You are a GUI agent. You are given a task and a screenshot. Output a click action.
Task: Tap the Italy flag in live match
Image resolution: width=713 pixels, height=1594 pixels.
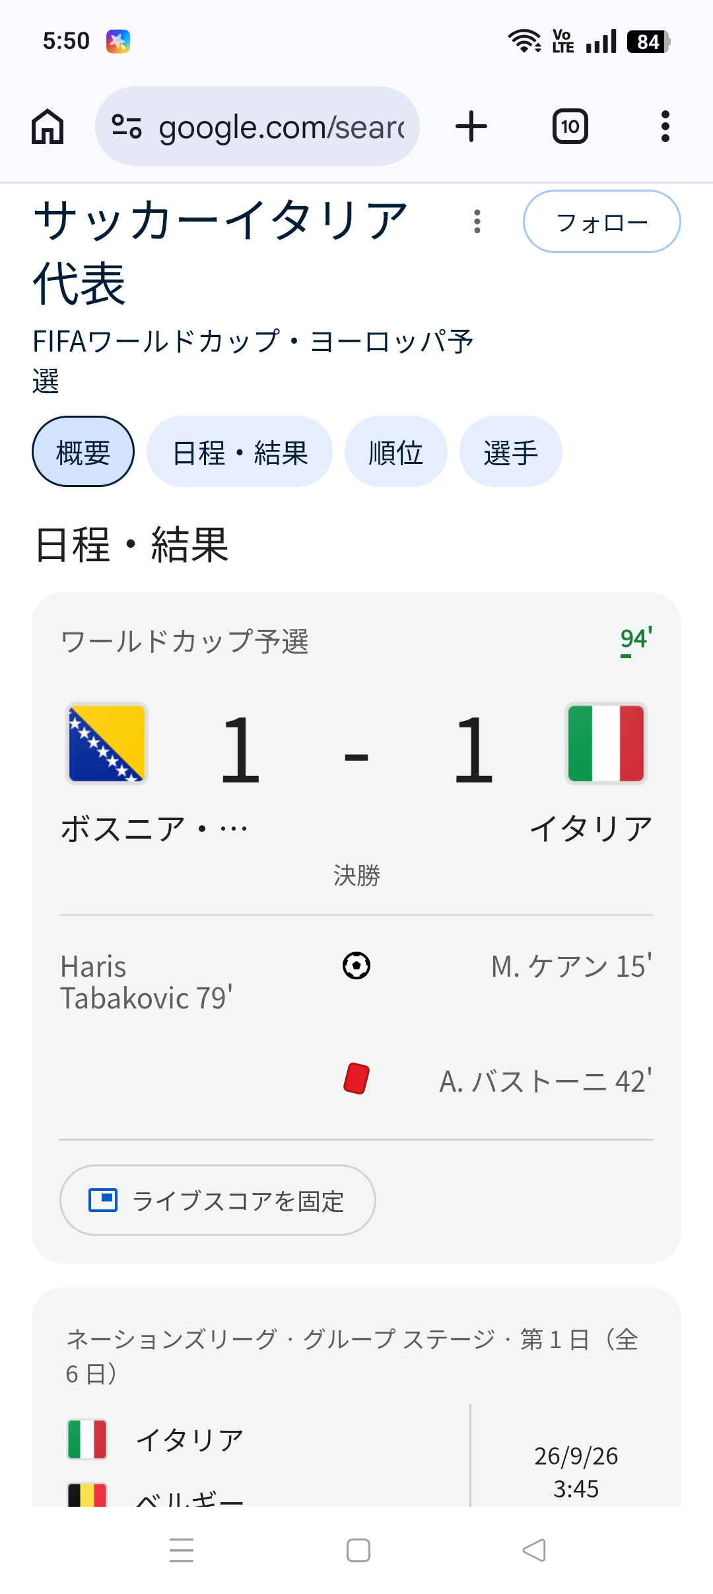tap(605, 743)
